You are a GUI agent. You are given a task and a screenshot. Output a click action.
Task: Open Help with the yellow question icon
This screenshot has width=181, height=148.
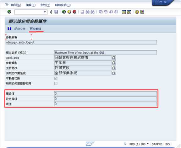pyautogui.click(x=137, y=12)
